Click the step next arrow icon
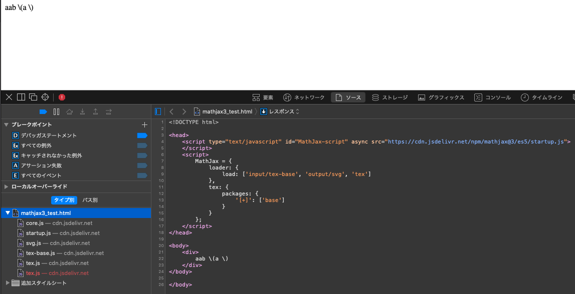The width and height of the screenshot is (575, 294). (109, 111)
